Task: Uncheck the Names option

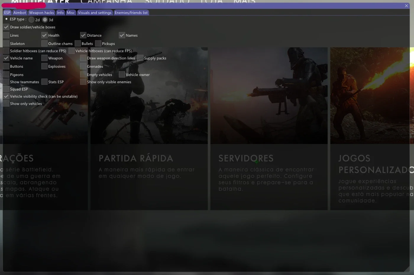Action: click(122, 35)
